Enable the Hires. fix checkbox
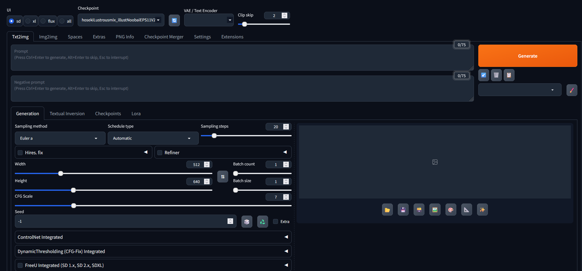Screen dimensions: 582x271 pyautogui.click(x=20, y=153)
